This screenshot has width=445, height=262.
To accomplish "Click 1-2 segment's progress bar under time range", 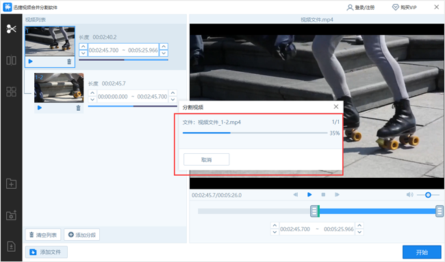I will 133,106.
